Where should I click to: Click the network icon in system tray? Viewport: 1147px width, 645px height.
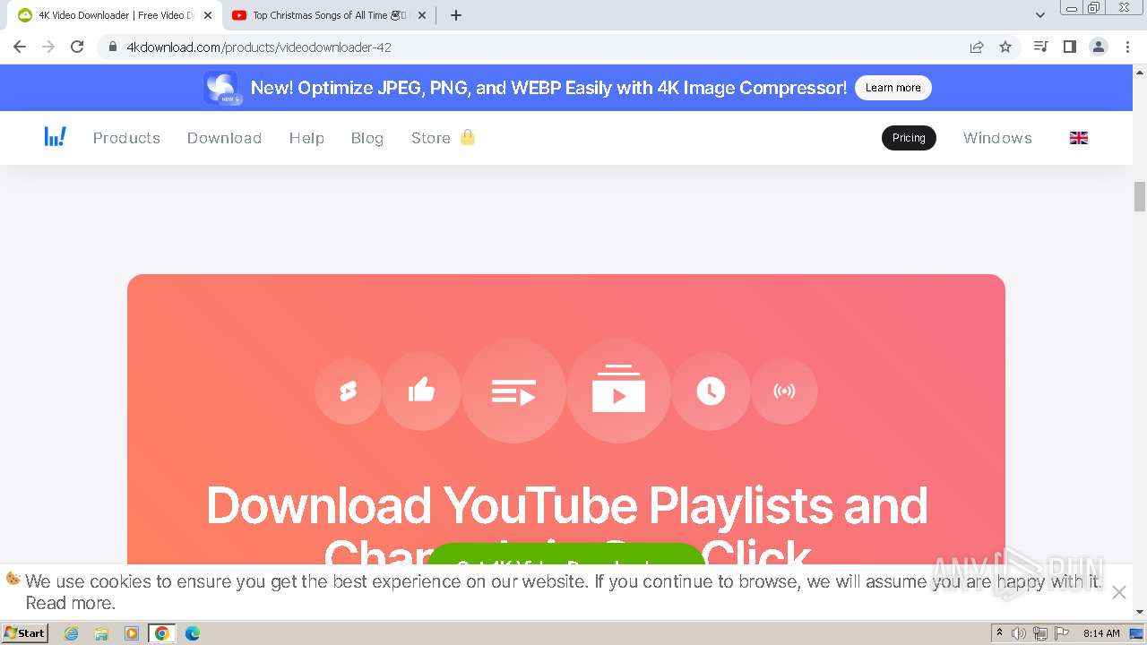point(1040,633)
